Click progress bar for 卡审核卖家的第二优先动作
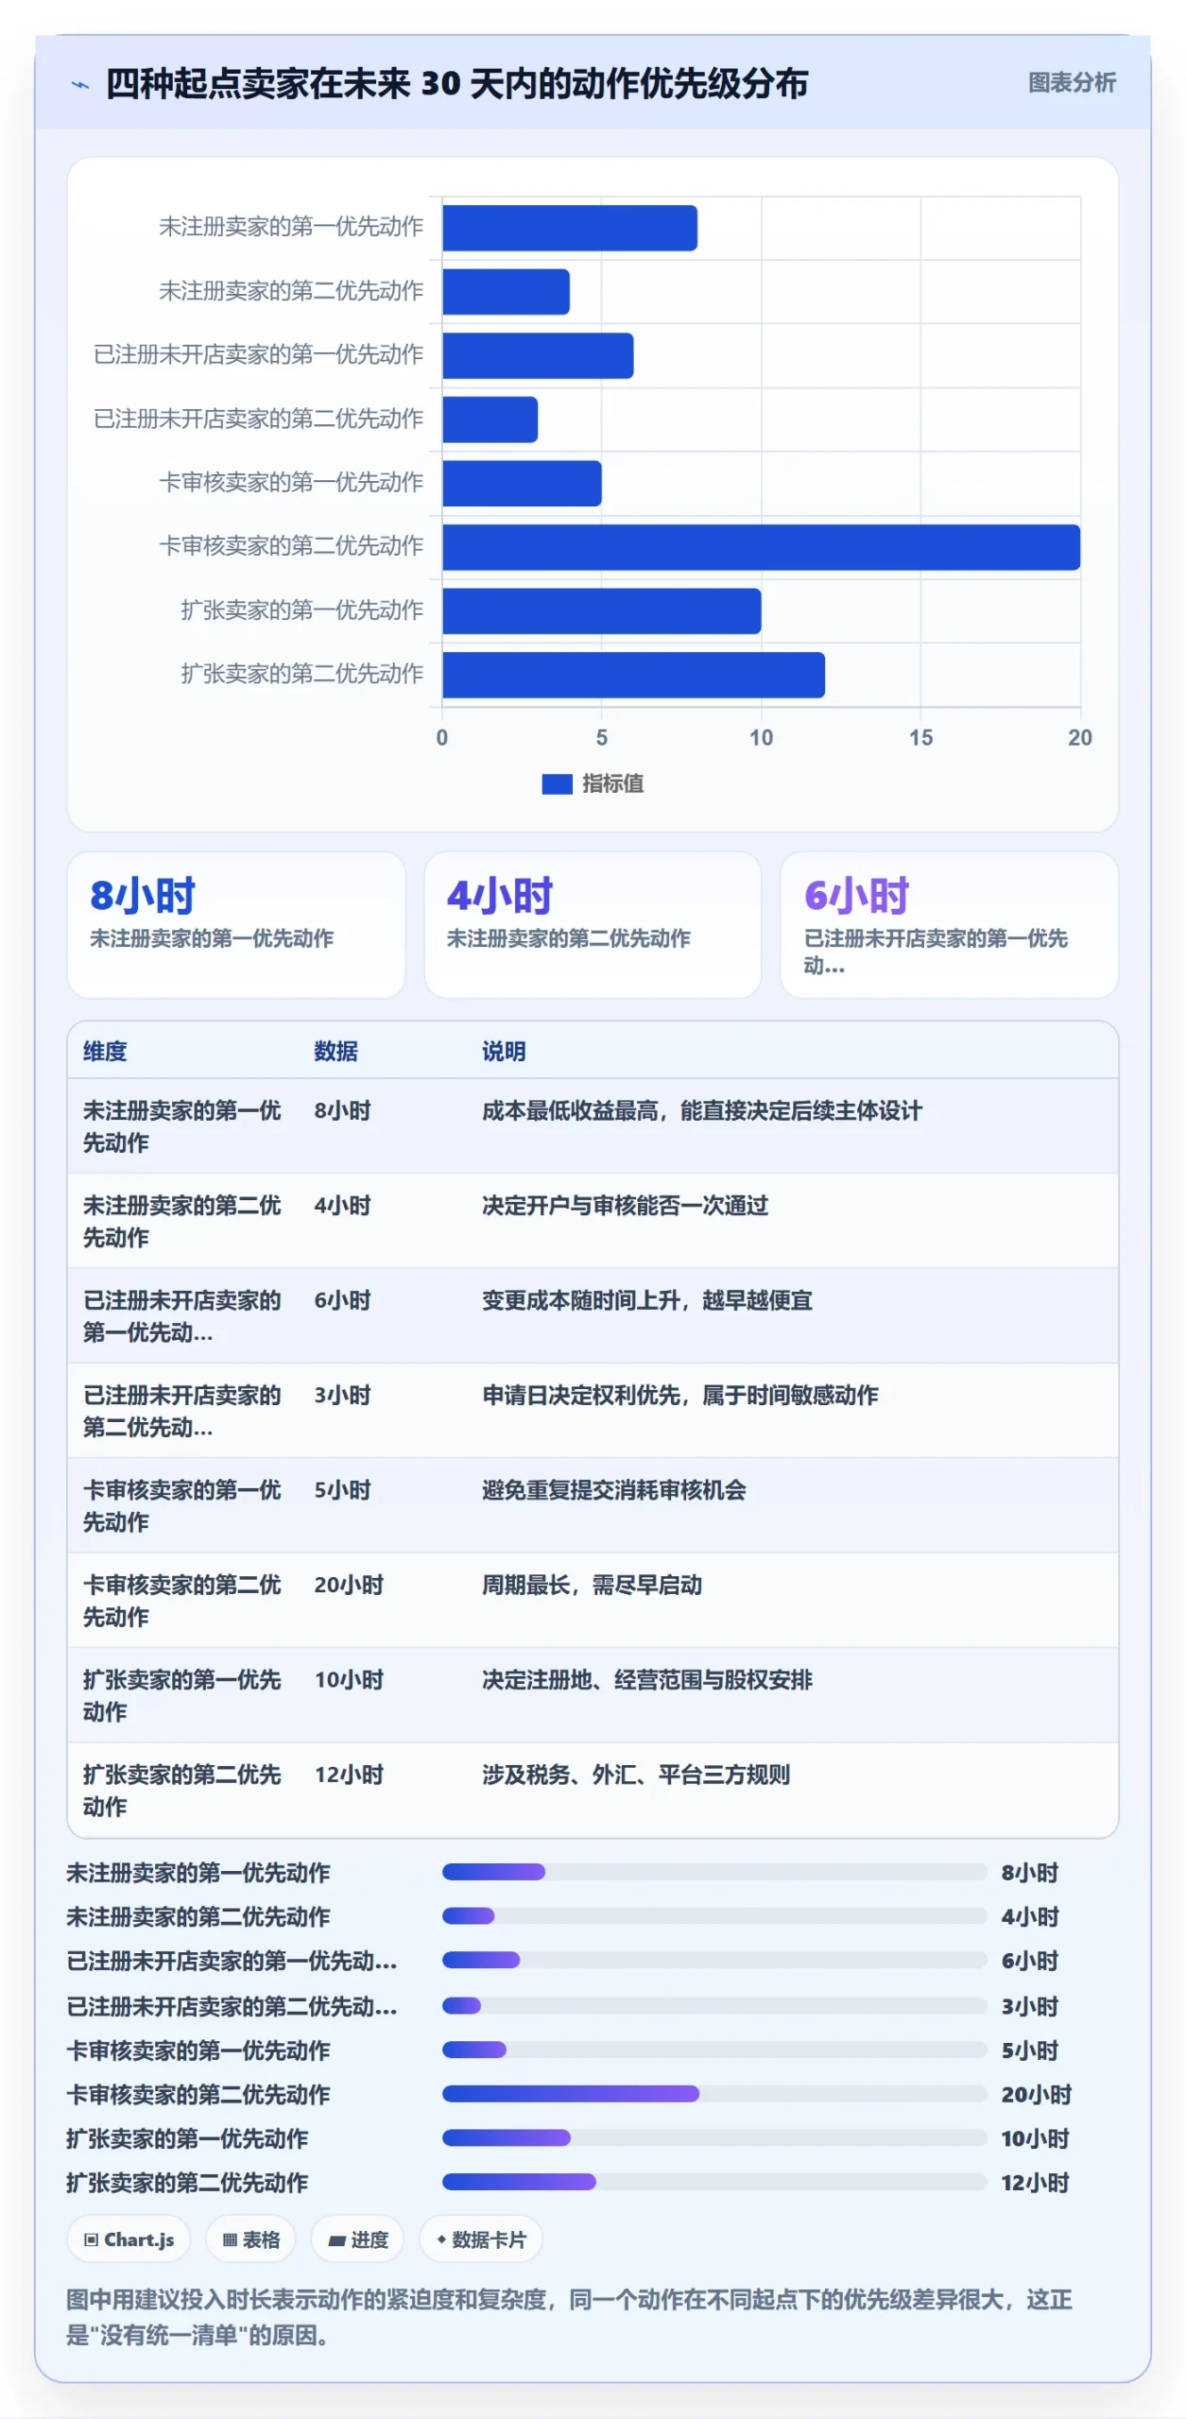 coord(714,2093)
